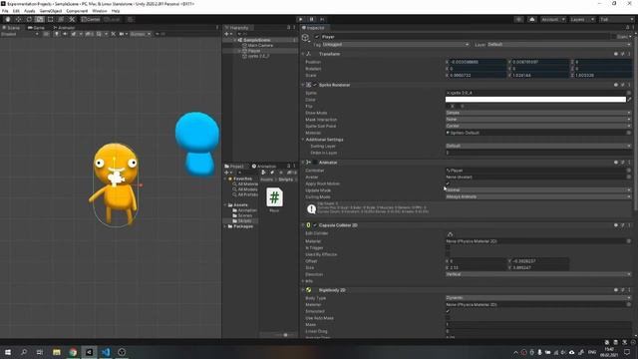This screenshot has width=638, height=359.
Task: Open the Assets menu
Action: tap(29, 11)
